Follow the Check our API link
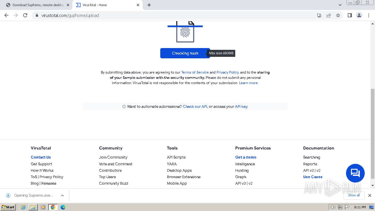Viewport: 375px width, 211px height. coord(195,107)
